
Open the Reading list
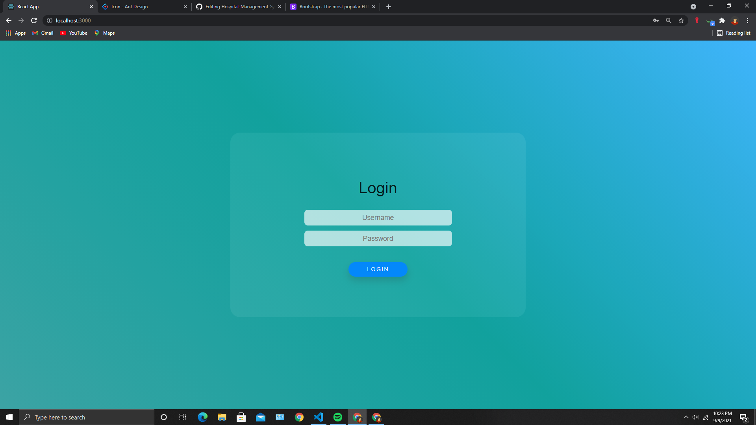pyautogui.click(x=734, y=33)
